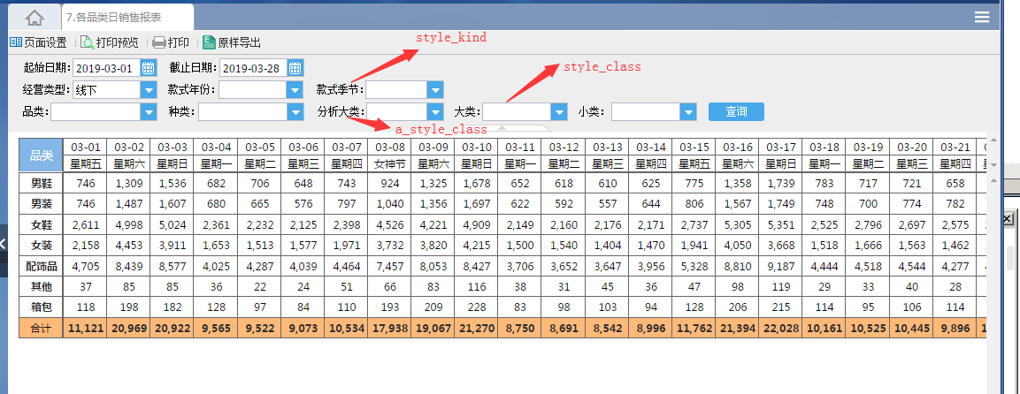Select the 箱包 row label
Screen dimensions: 1020x394
point(41,307)
